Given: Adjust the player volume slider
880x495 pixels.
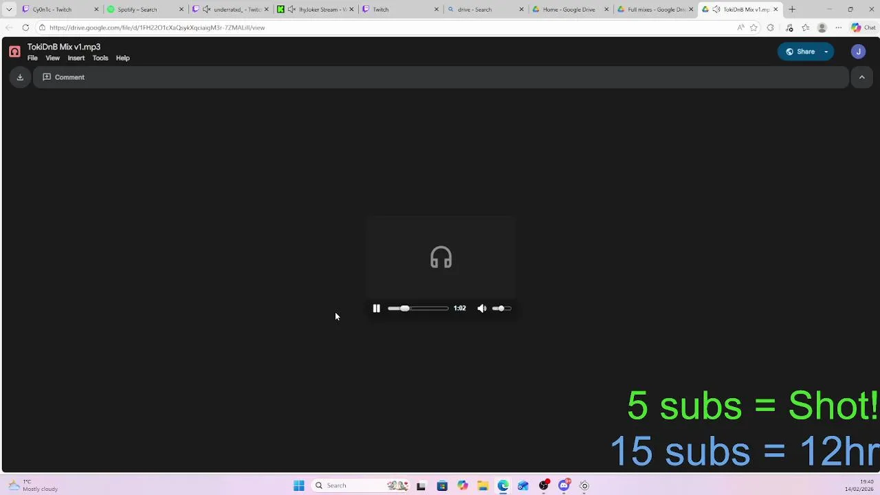Looking at the screenshot, I should [x=502, y=309].
